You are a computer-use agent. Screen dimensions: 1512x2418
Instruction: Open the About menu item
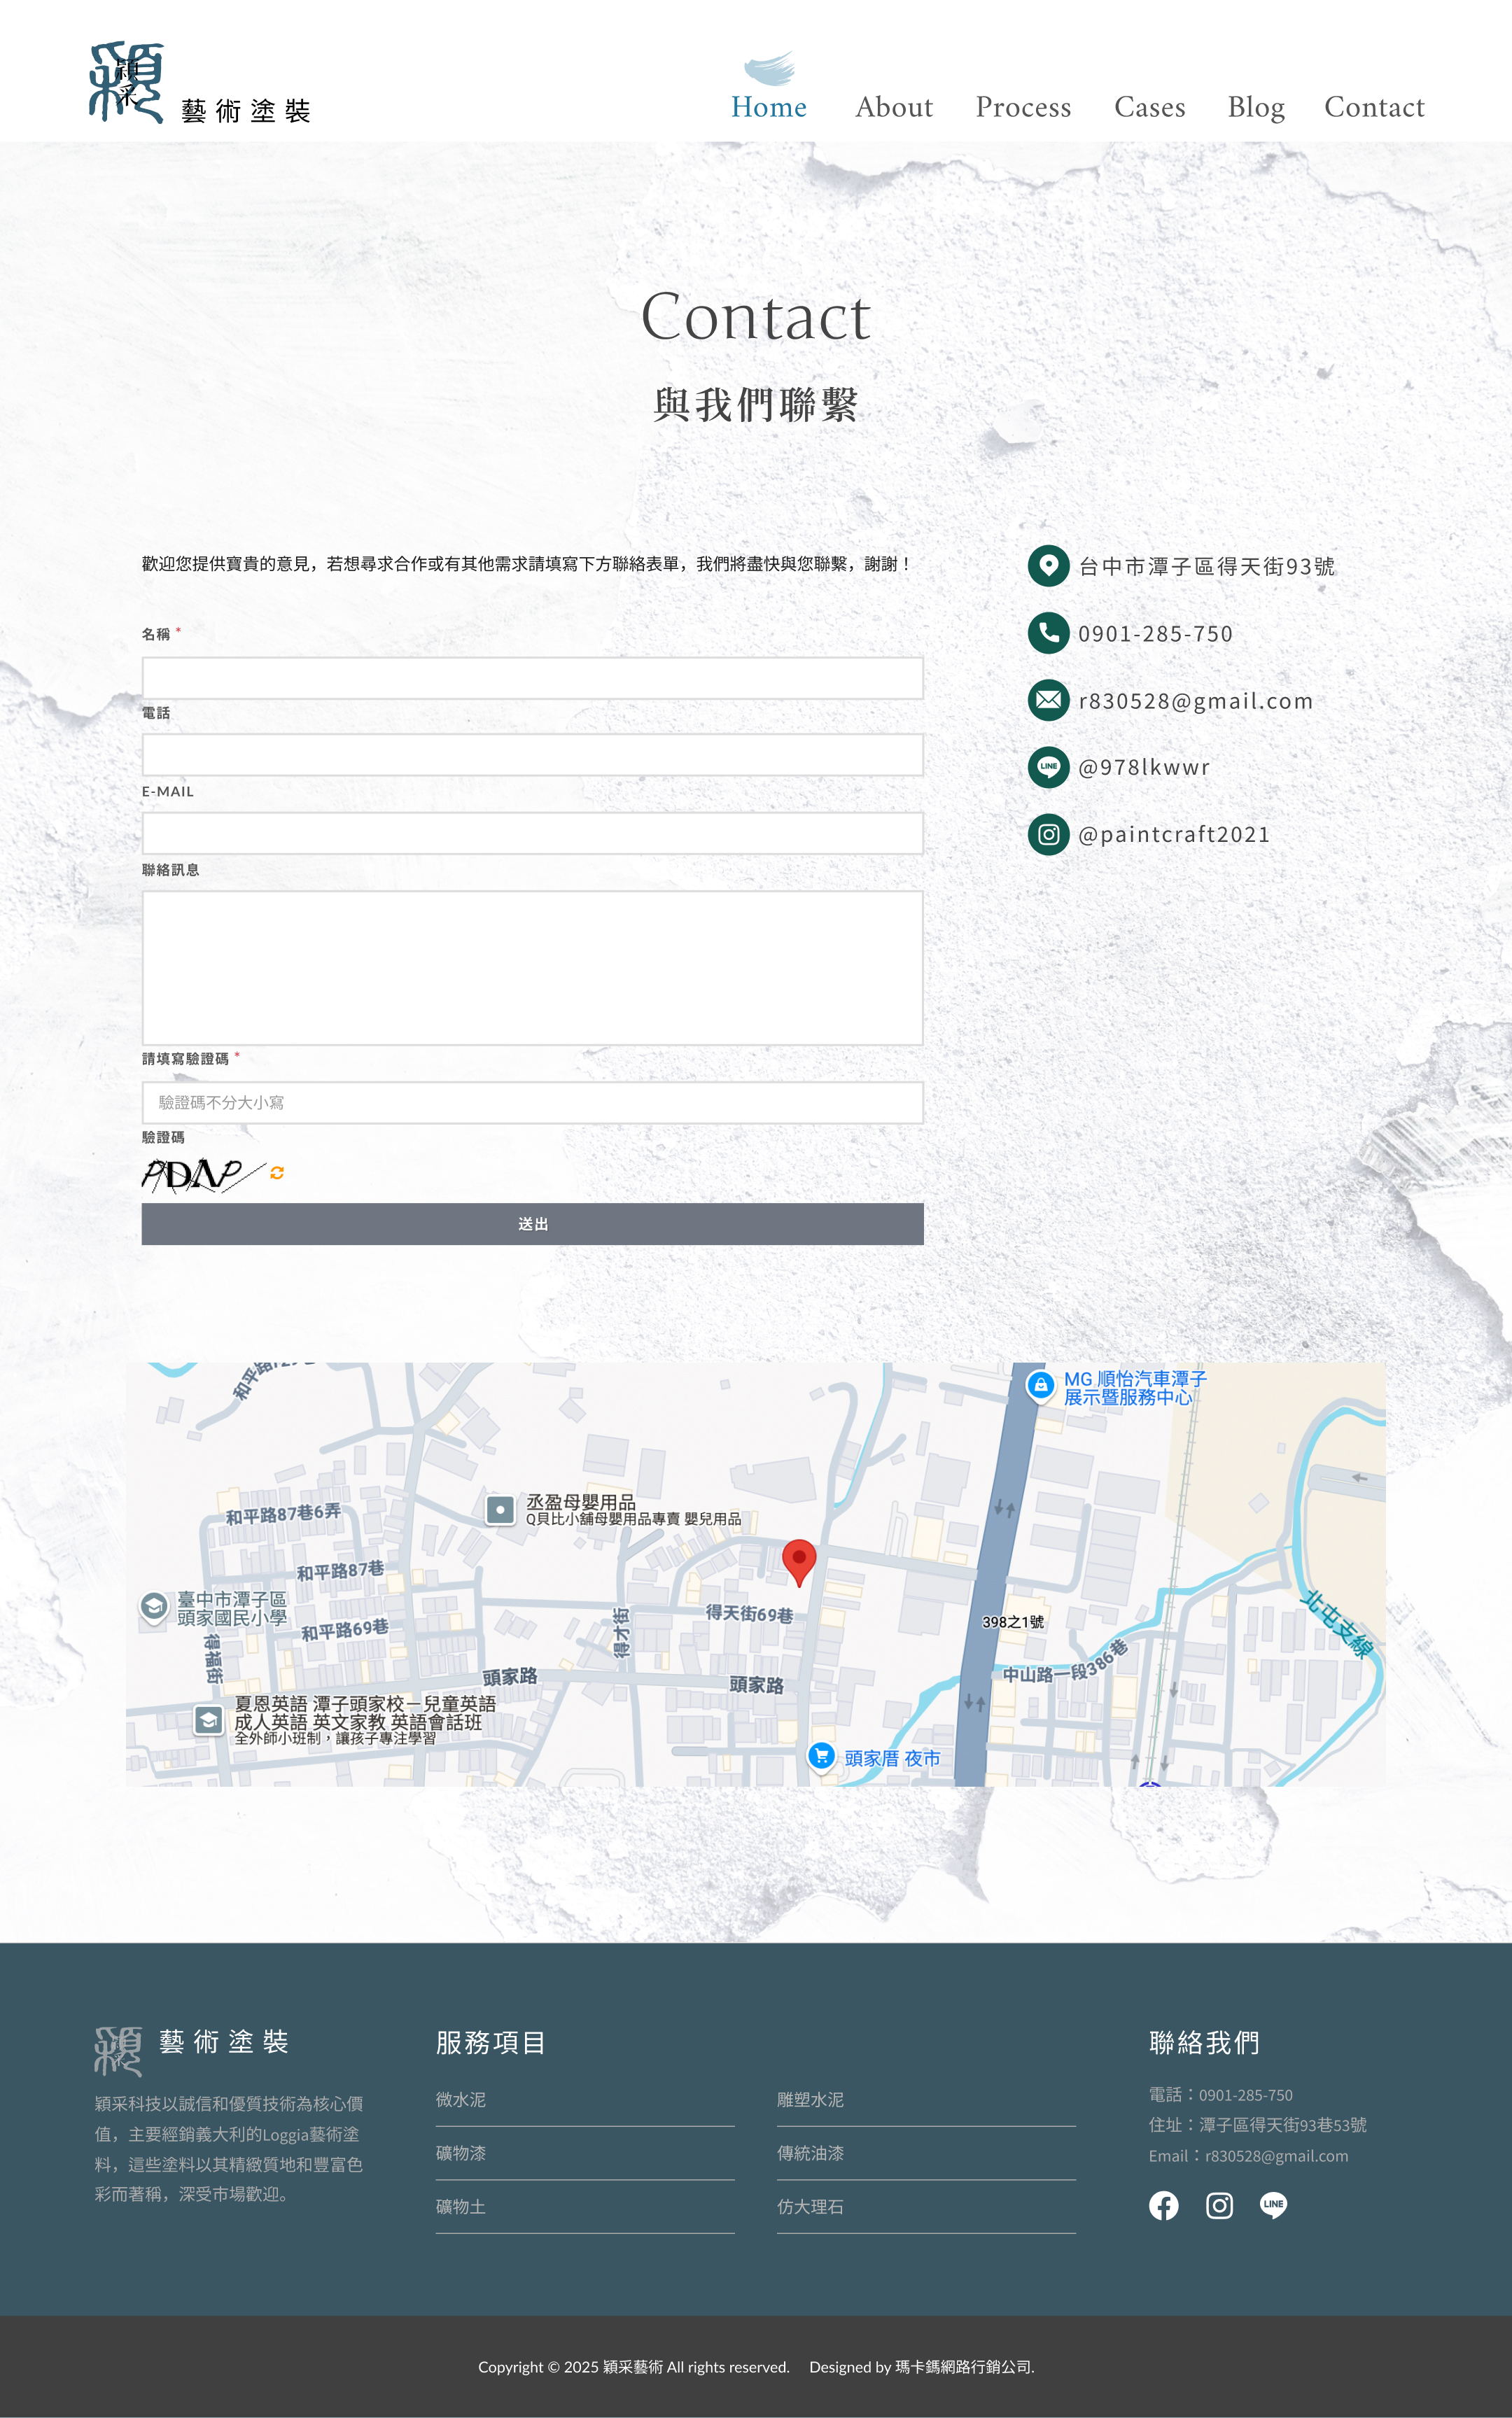tap(893, 107)
